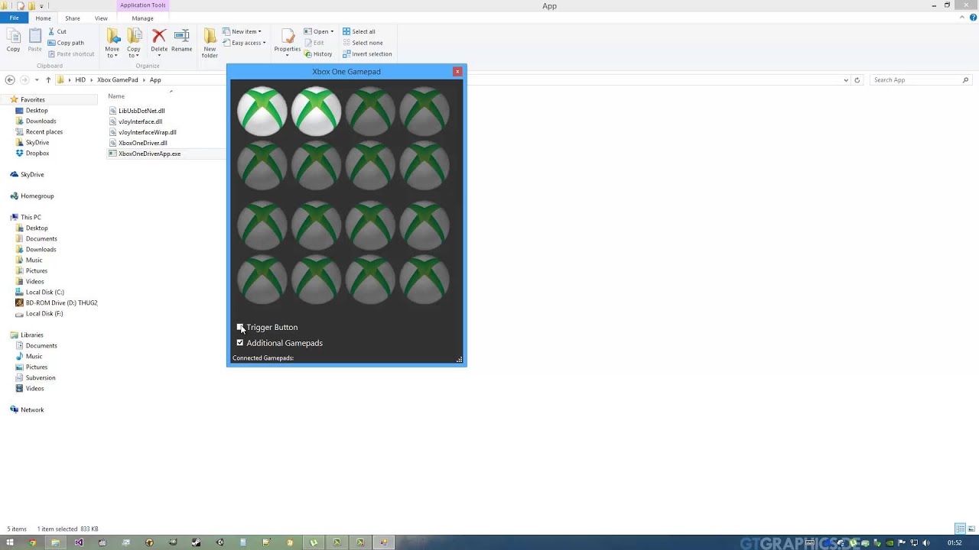The width and height of the screenshot is (979, 550).
Task: Open History in the ribbon
Action: 318,54
